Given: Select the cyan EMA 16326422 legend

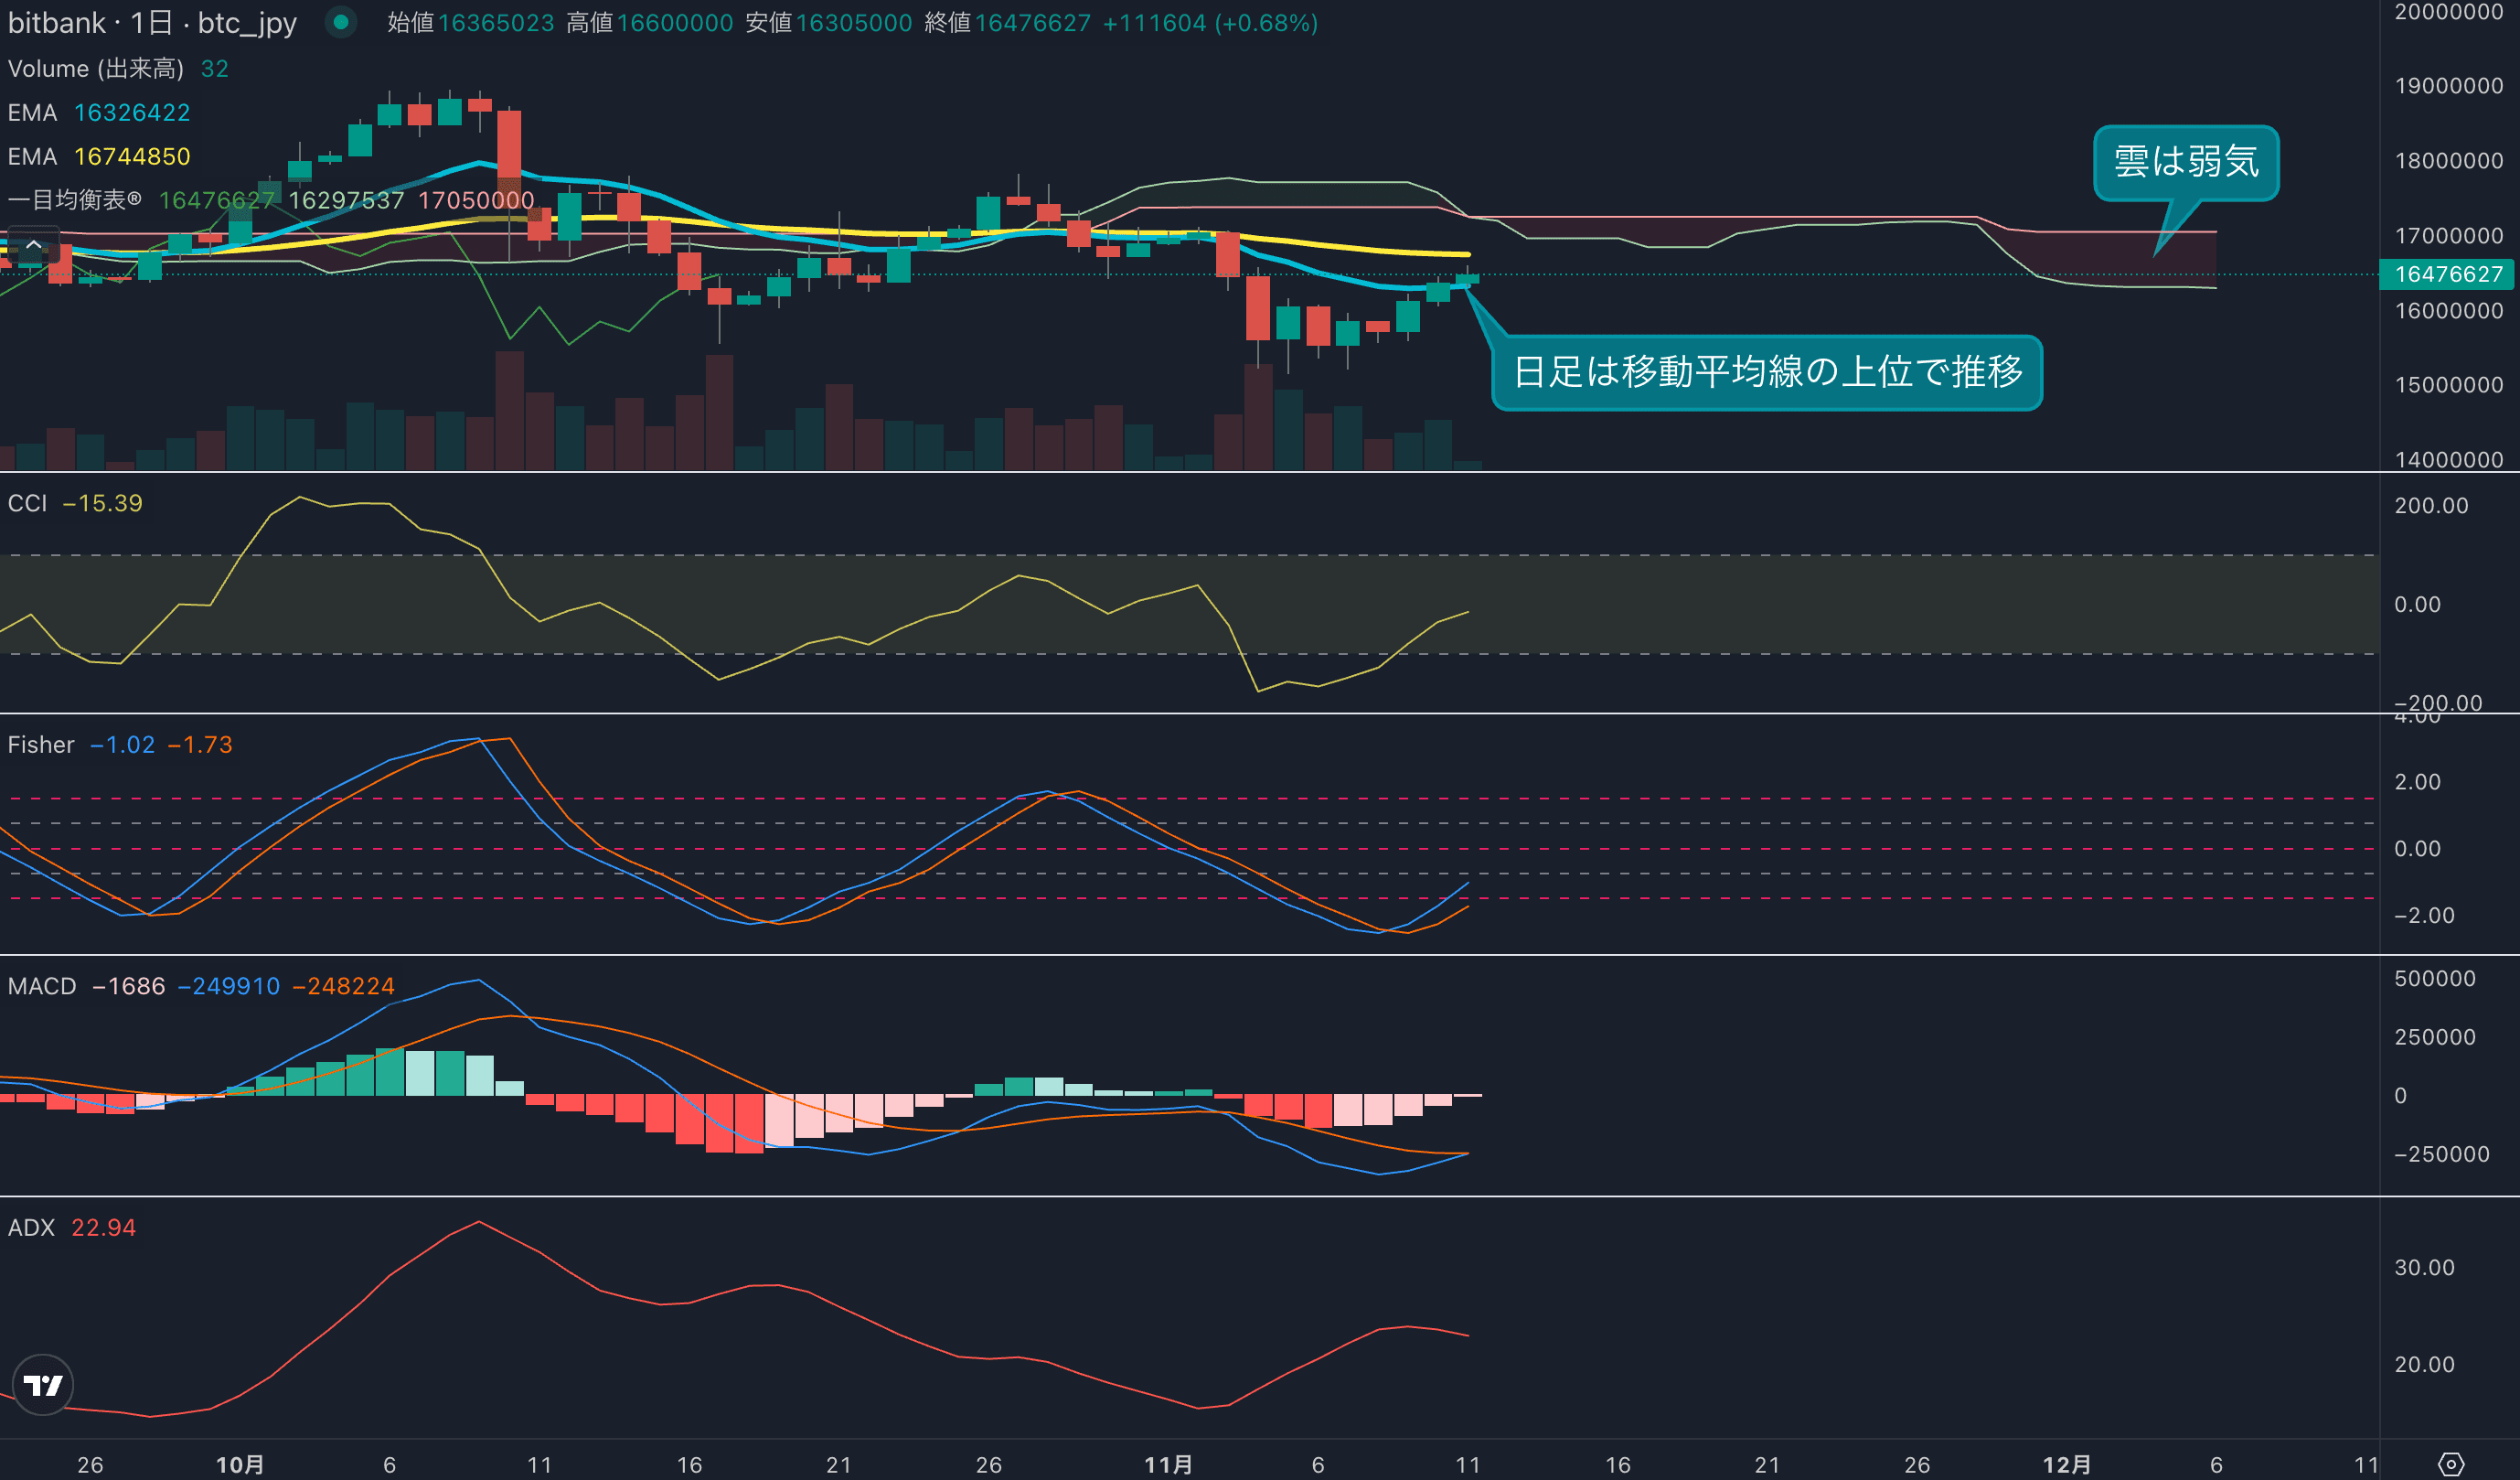Looking at the screenshot, I should (98, 113).
